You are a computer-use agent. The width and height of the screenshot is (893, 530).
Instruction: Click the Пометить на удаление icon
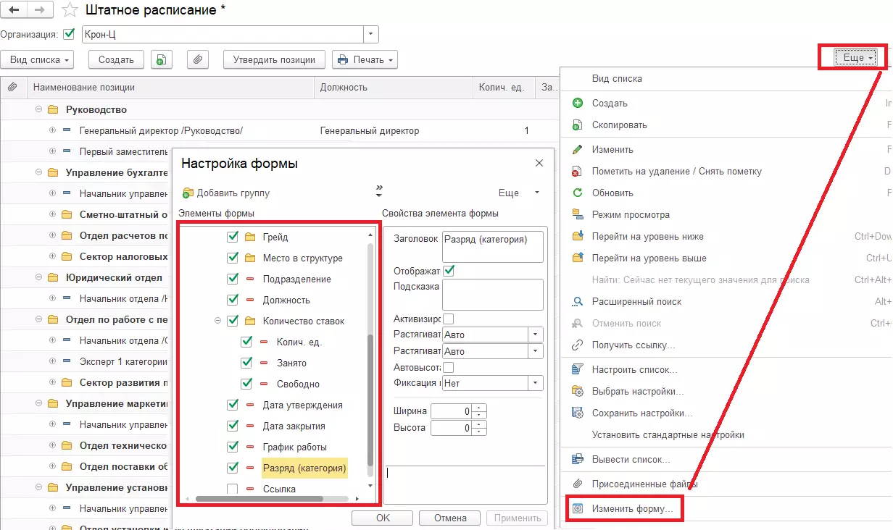(x=578, y=172)
